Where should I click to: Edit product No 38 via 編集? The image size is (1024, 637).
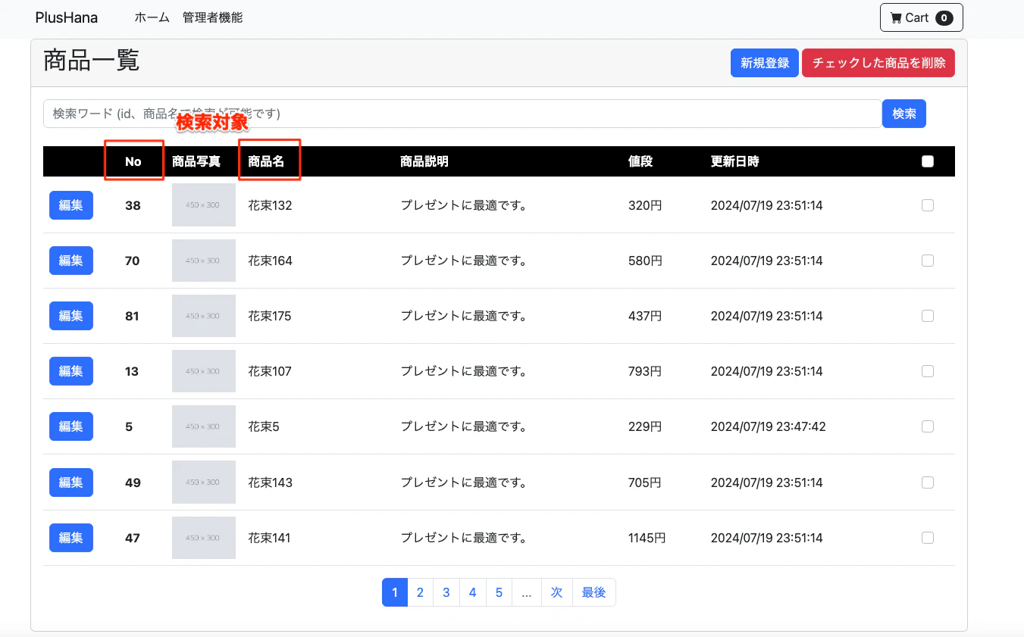tap(71, 205)
